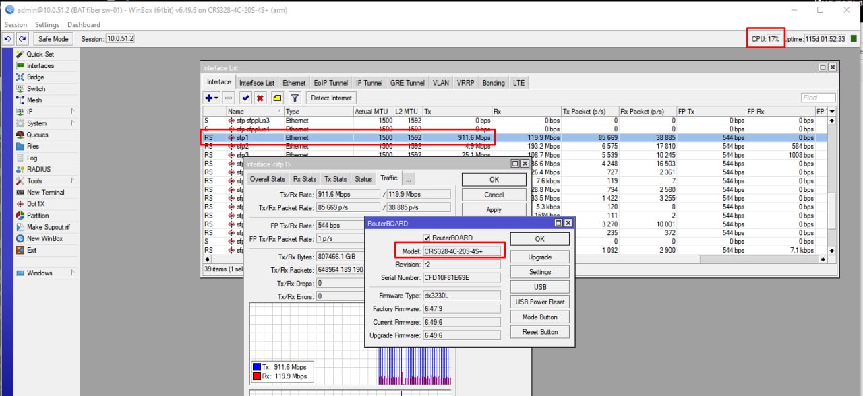
Task: Click Exit in the sidebar
Action: tap(32, 250)
